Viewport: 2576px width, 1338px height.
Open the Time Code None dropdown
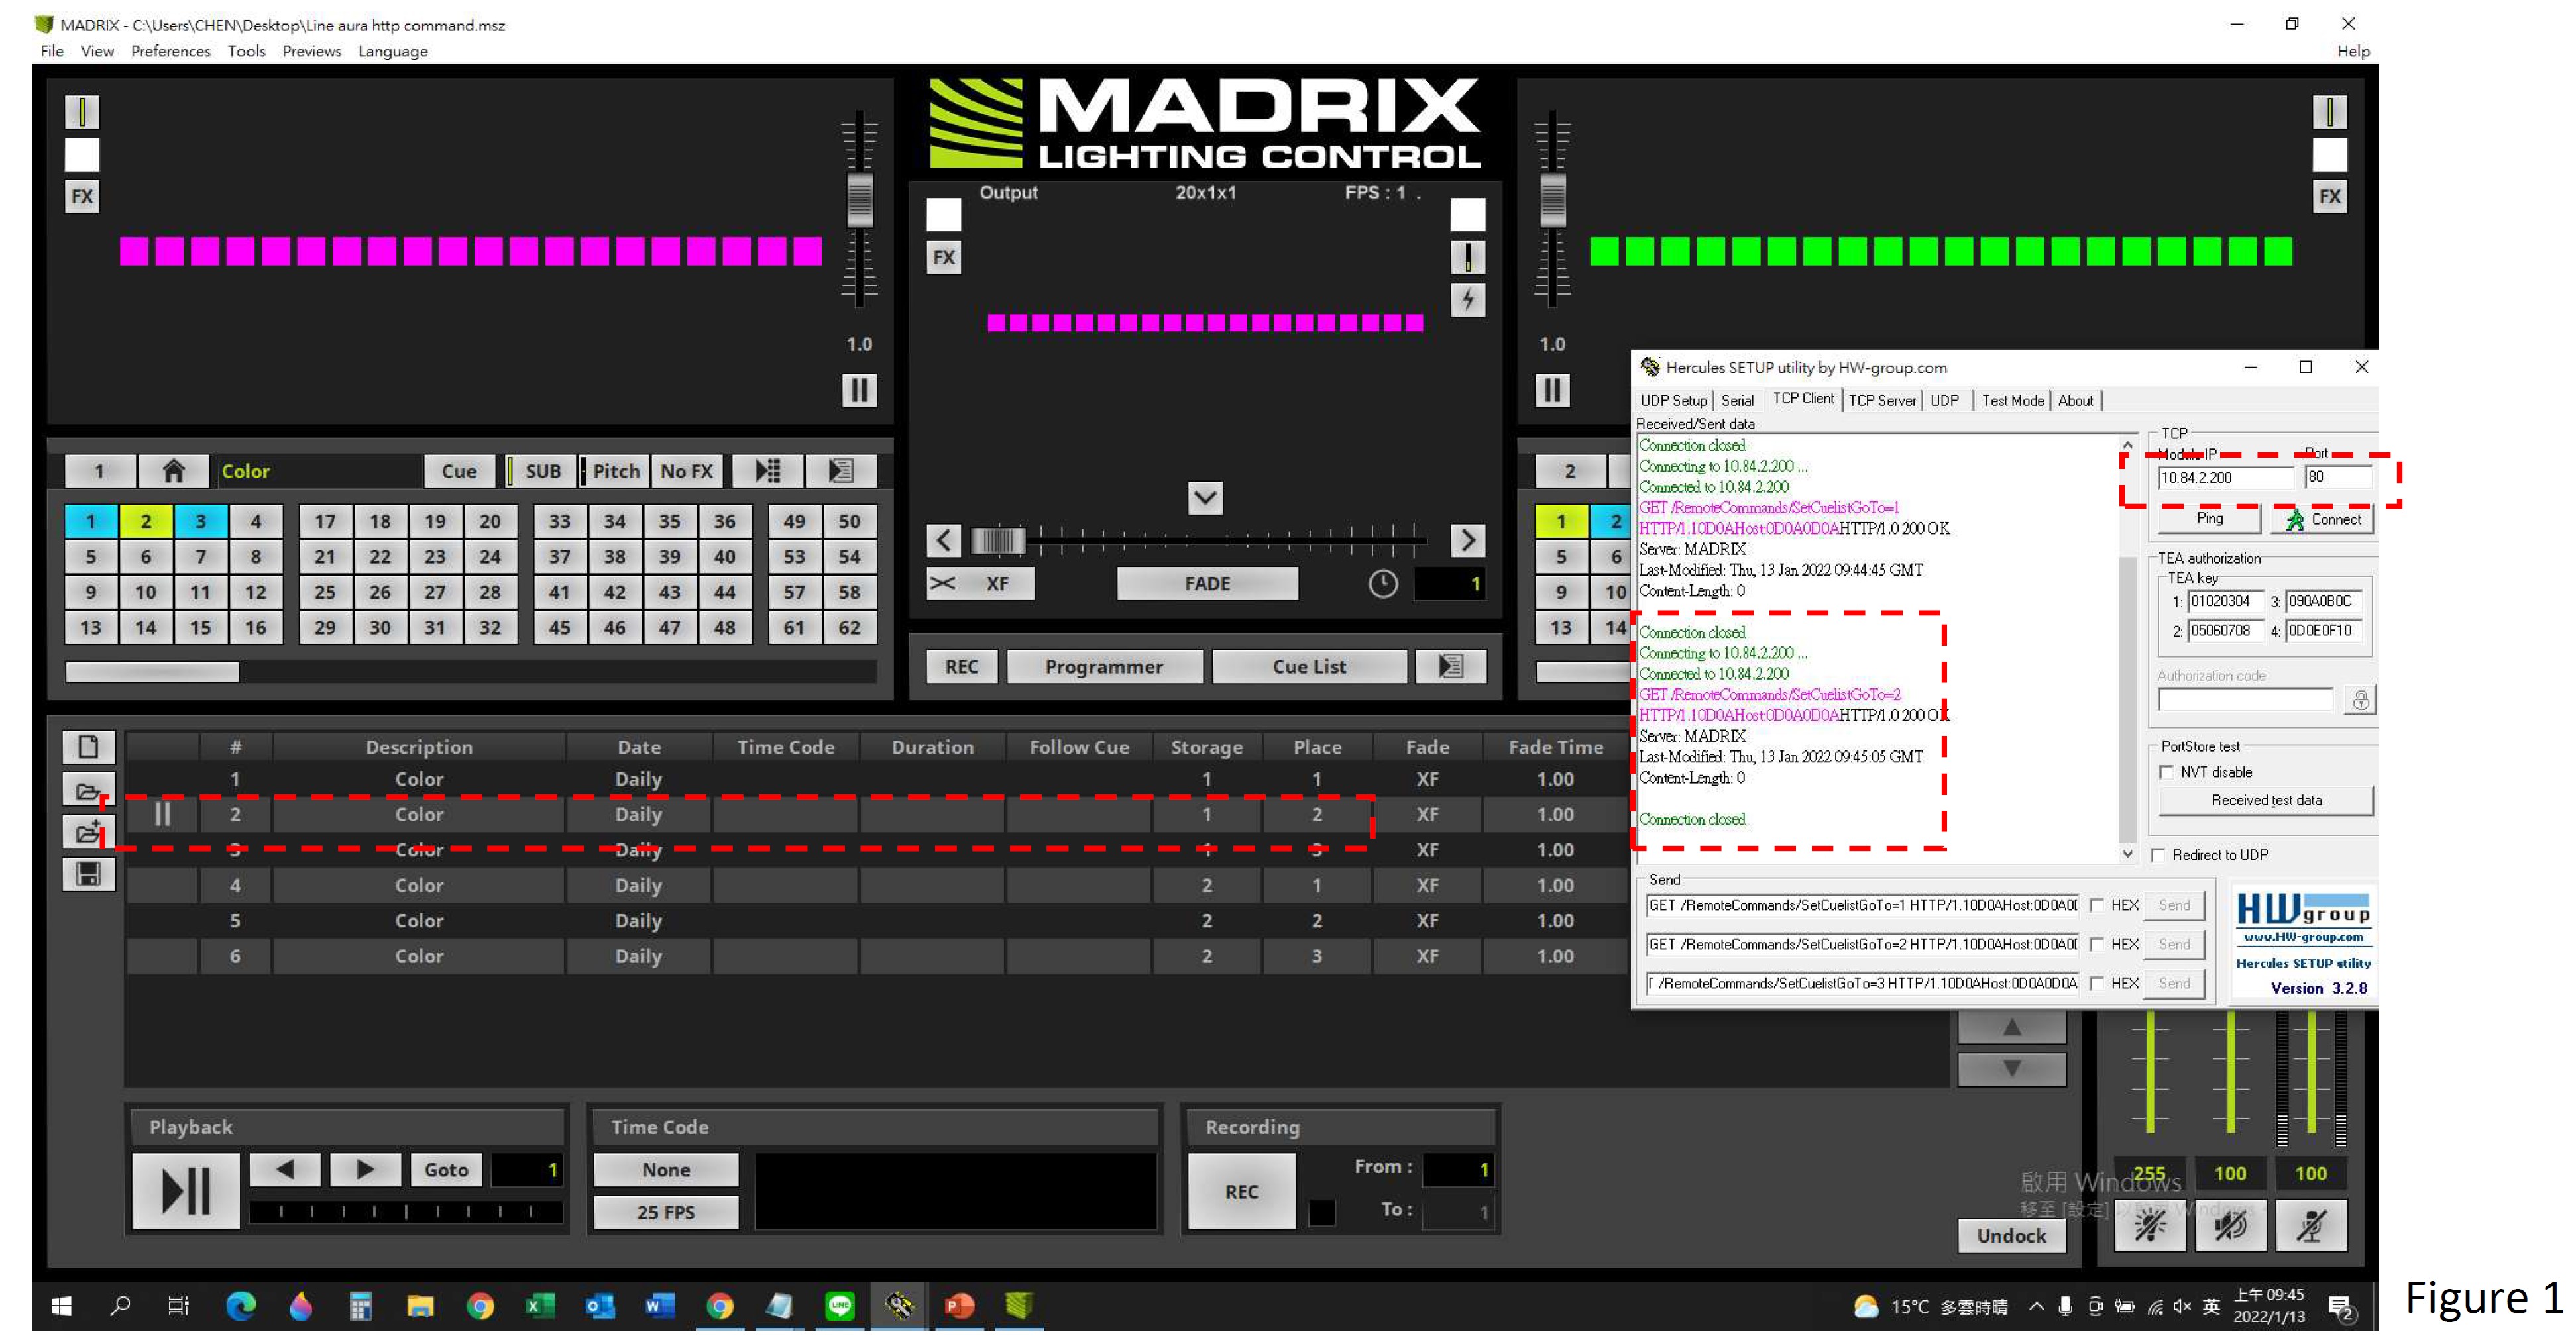(666, 1169)
